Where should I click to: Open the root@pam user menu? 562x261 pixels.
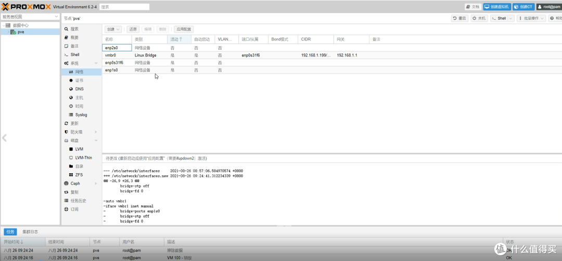pyautogui.click(x=548, y=7)
